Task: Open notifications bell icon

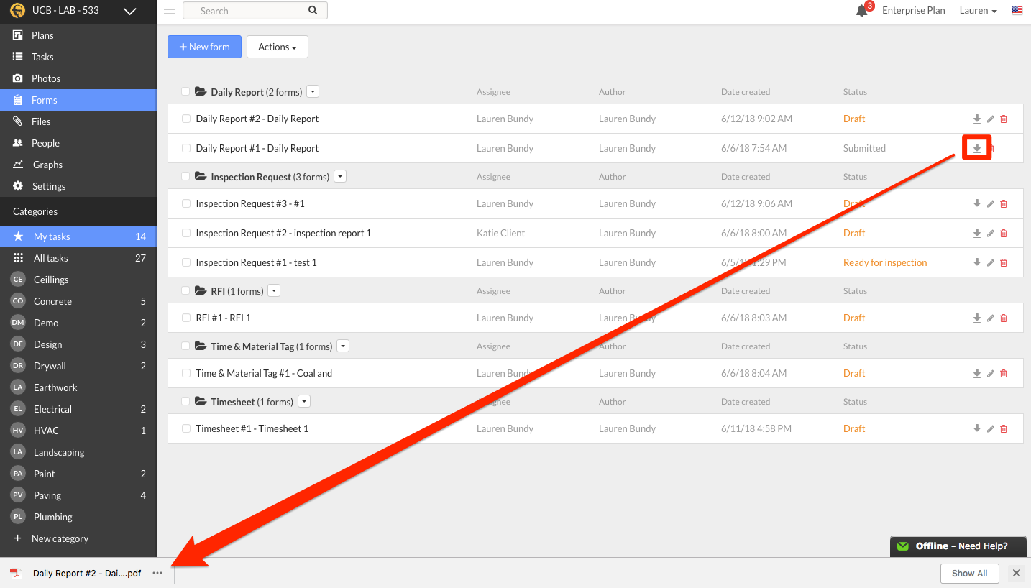Action: point(862,11)
